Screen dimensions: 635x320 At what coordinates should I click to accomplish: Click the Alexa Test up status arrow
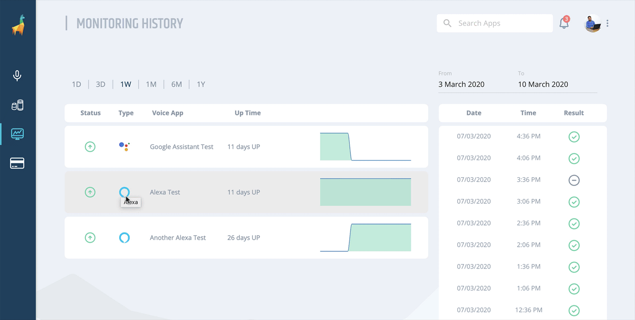(x=90, y=192)
